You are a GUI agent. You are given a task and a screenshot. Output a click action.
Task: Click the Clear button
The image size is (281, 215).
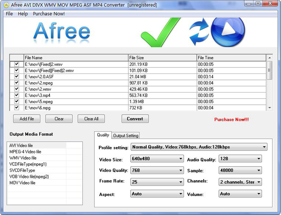[x=59, y=119]
